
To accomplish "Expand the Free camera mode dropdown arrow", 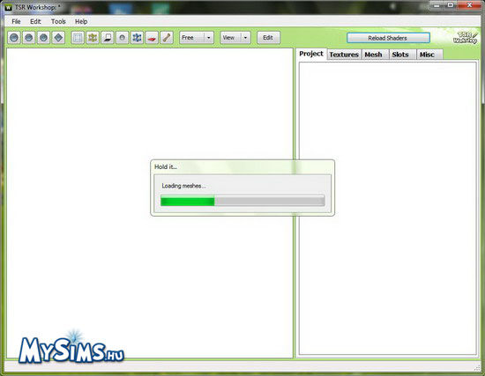I will (209, 38).
